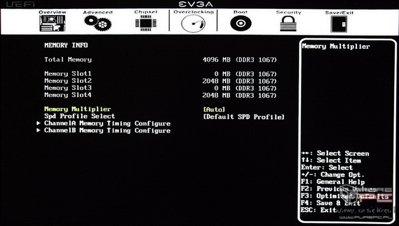Open the Memory Multiplier [Auto] option

pyautogui.click(x=214, y=110)
